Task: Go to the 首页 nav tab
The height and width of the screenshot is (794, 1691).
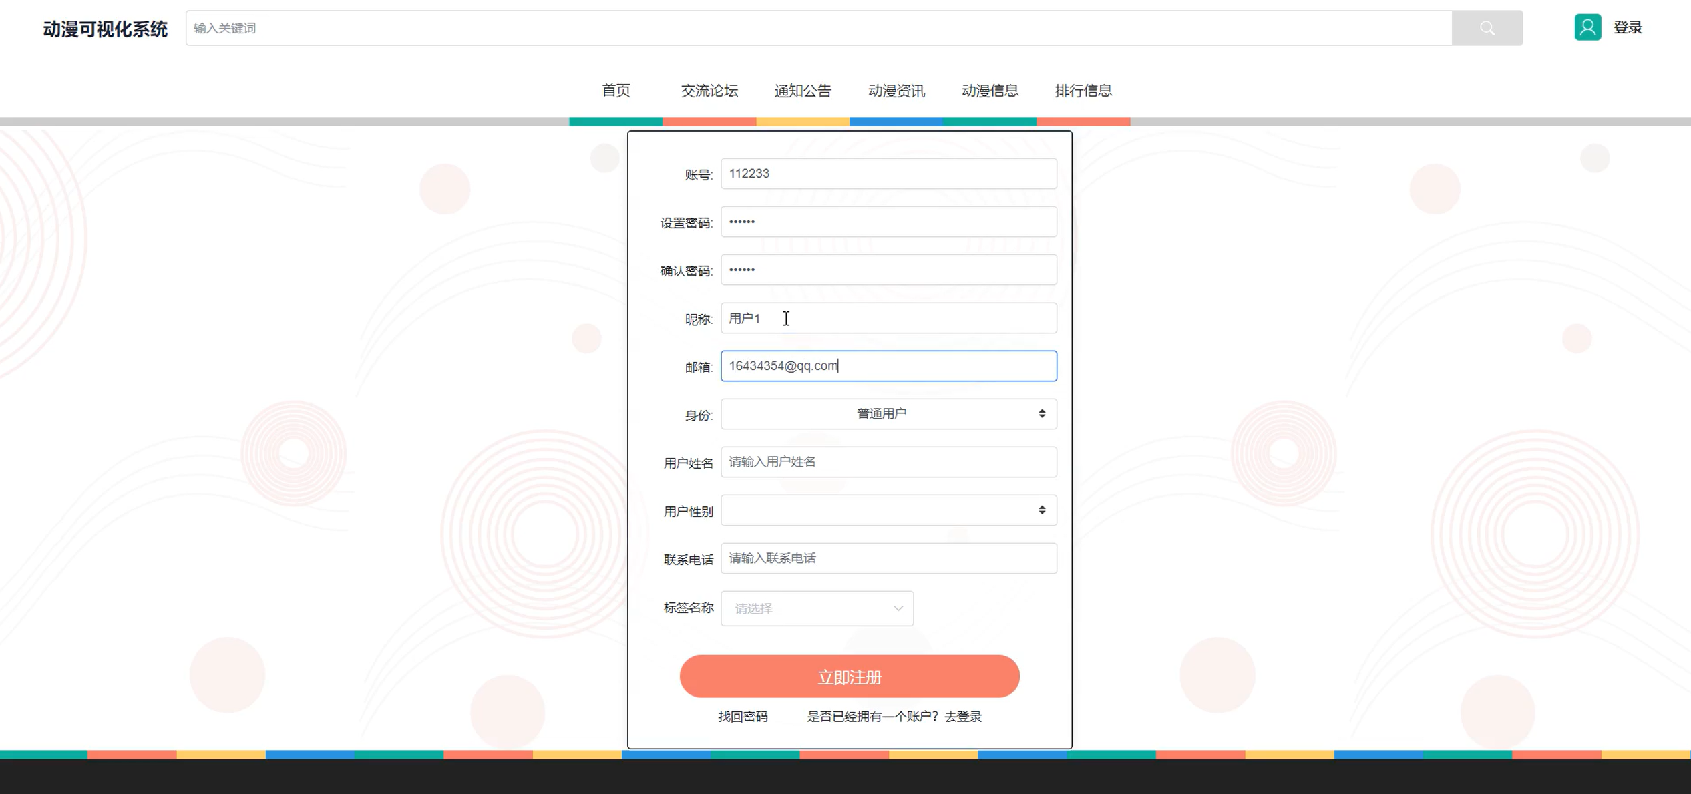Action: [x=615, y=91]
